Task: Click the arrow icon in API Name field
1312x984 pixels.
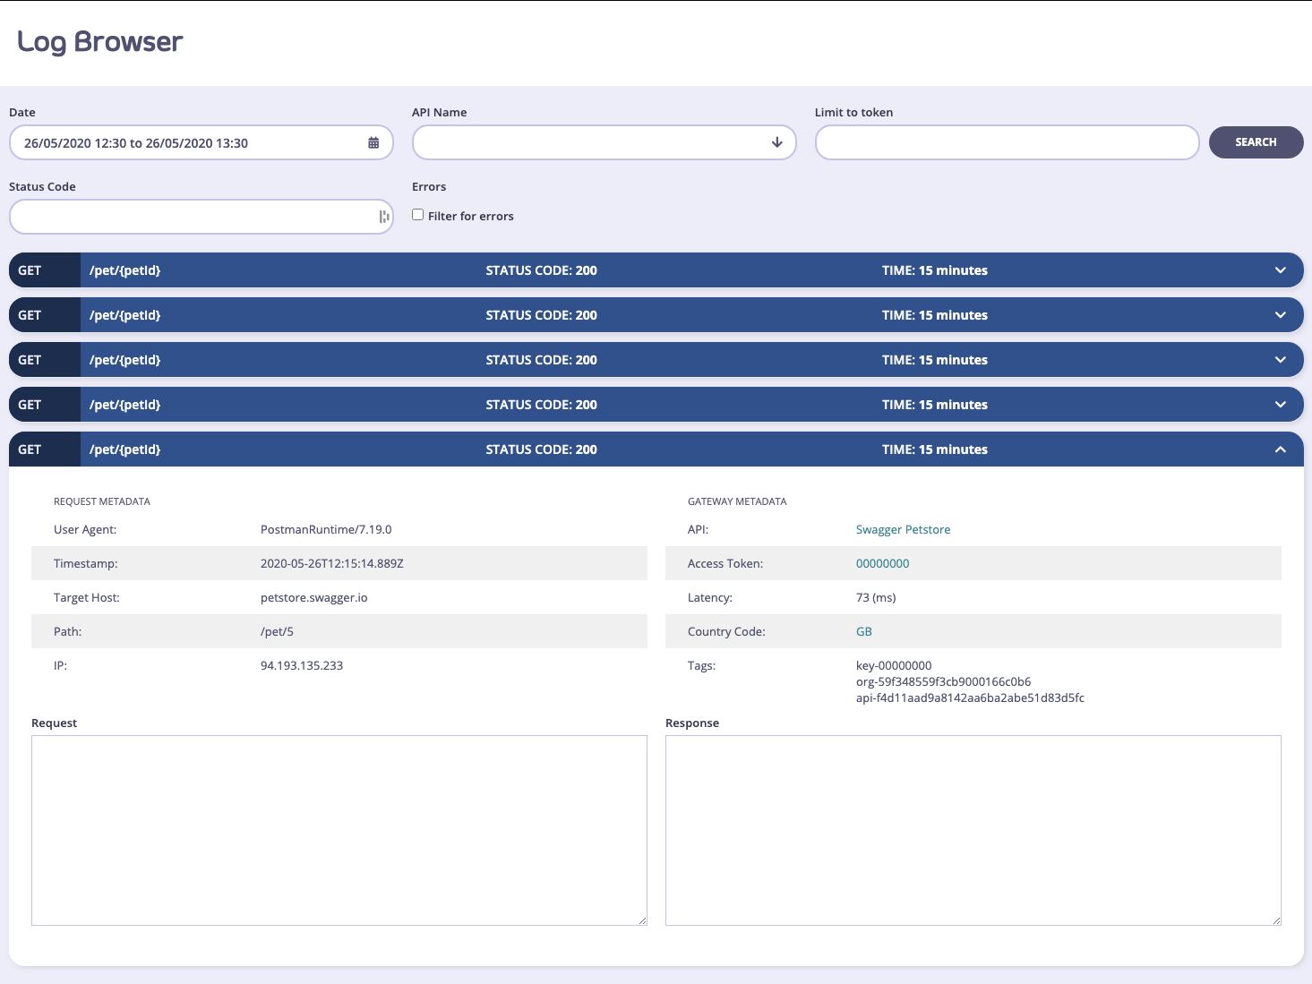Action: (x=776, y=142)
